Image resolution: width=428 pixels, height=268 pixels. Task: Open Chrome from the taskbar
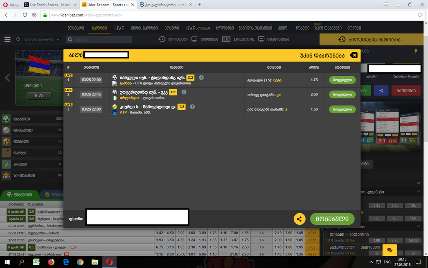click(80, 262)
